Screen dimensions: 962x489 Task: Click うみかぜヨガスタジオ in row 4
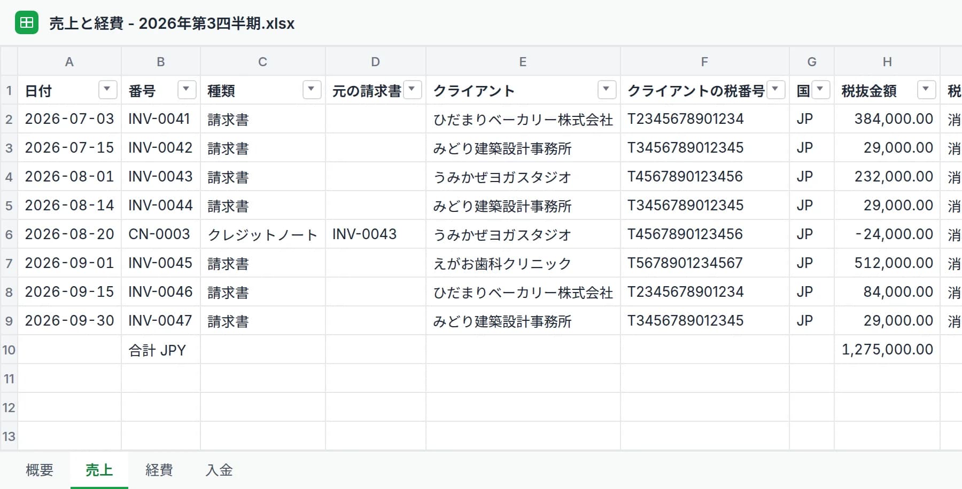[x=523, y=176]
